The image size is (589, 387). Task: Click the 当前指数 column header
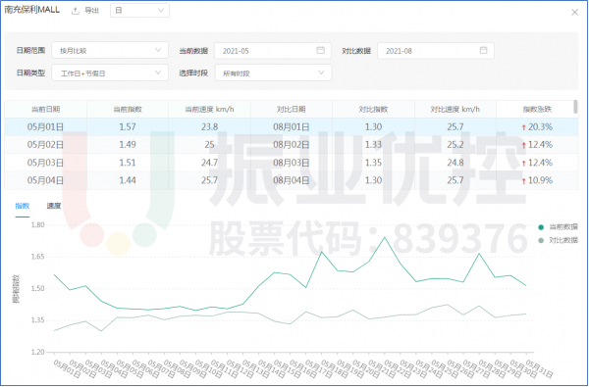click(128, 109)
